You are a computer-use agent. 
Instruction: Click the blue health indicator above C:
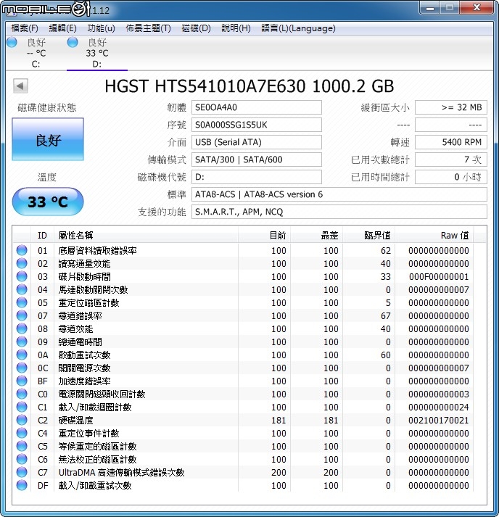12,43
